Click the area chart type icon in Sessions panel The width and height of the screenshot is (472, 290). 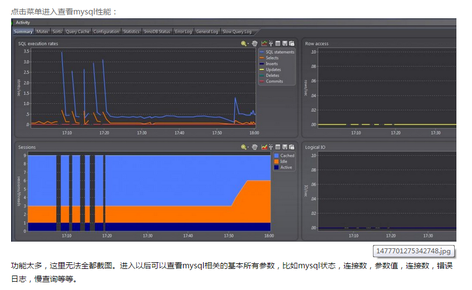[x=264, y=147]
